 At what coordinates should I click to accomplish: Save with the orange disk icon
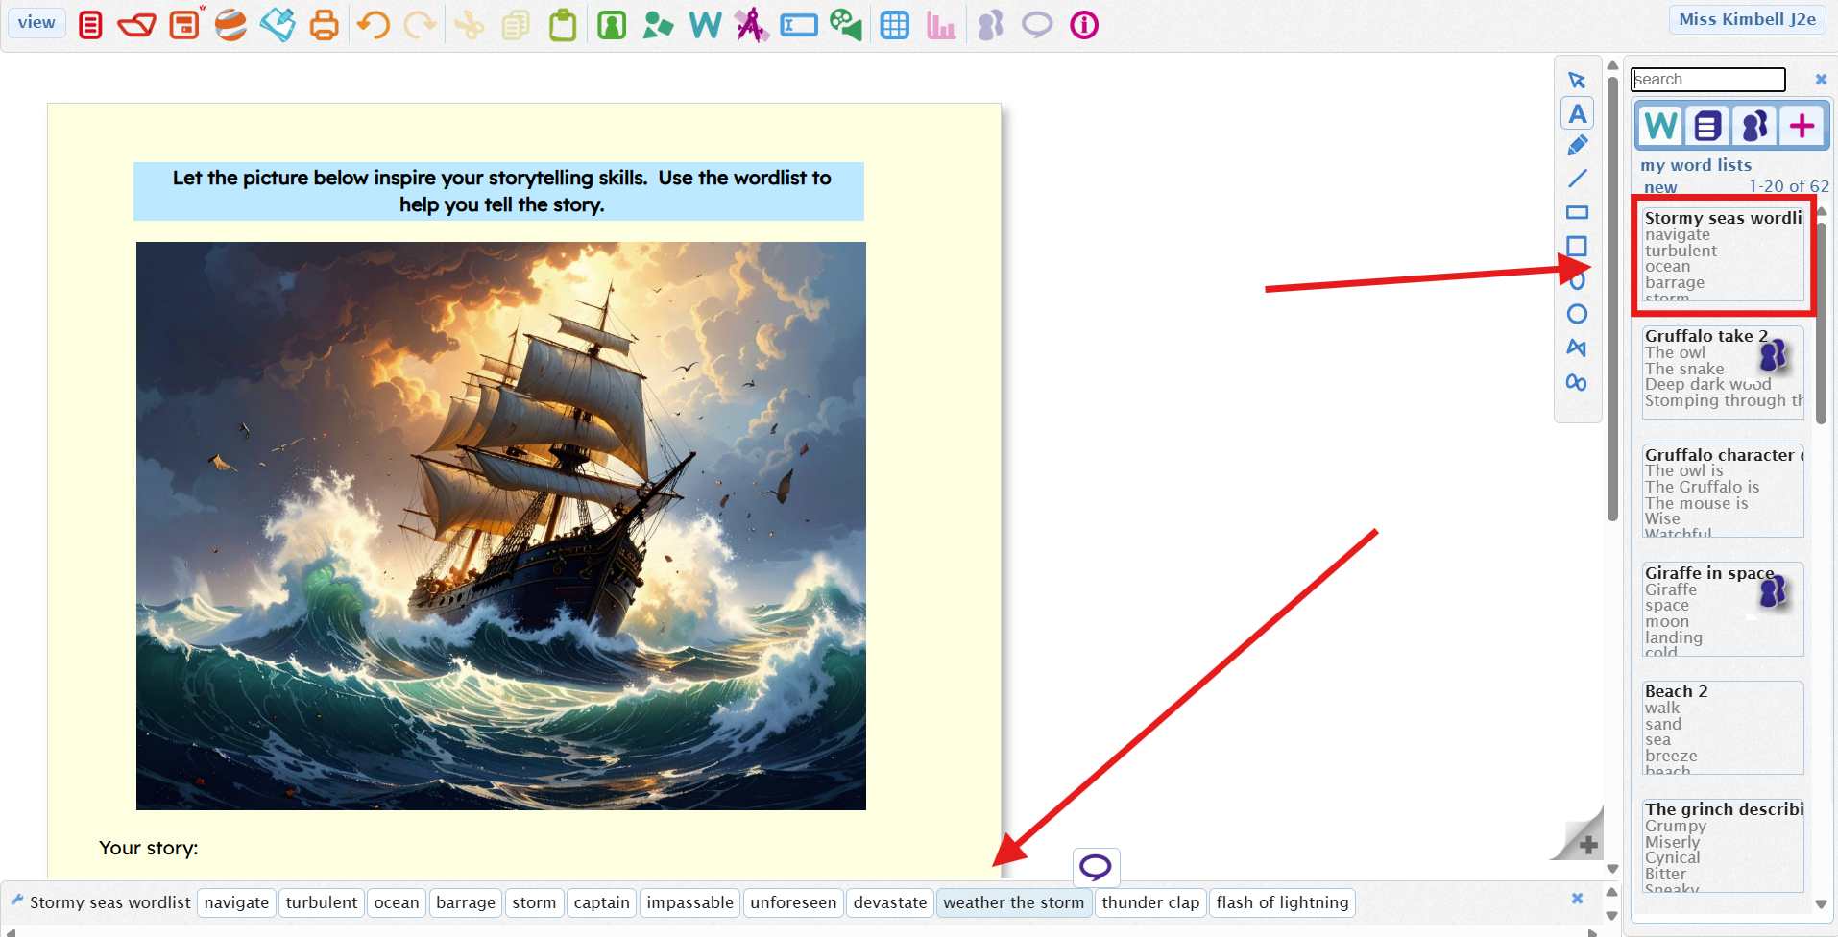(184, 25)
